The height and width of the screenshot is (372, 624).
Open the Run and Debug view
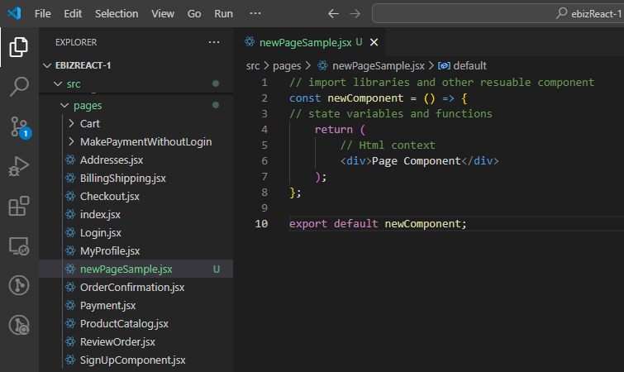coord(19,166)
